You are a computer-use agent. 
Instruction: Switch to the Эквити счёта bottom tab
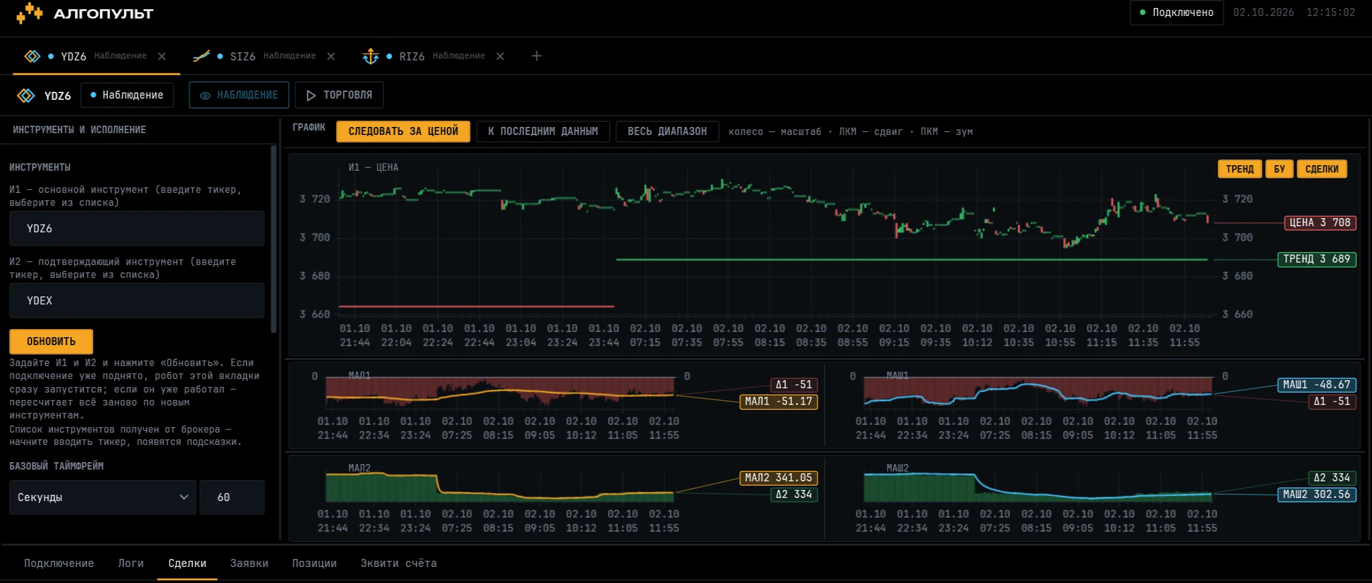tap(399, 563)
